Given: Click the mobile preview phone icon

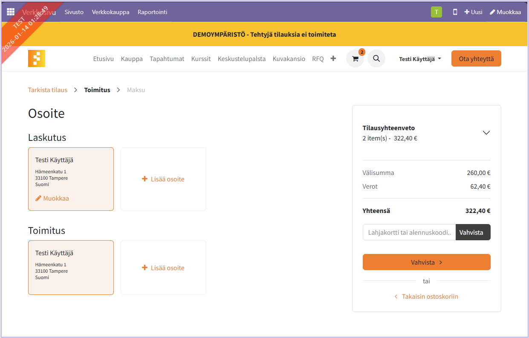Looking at the screenshot, I should [455, 12].
